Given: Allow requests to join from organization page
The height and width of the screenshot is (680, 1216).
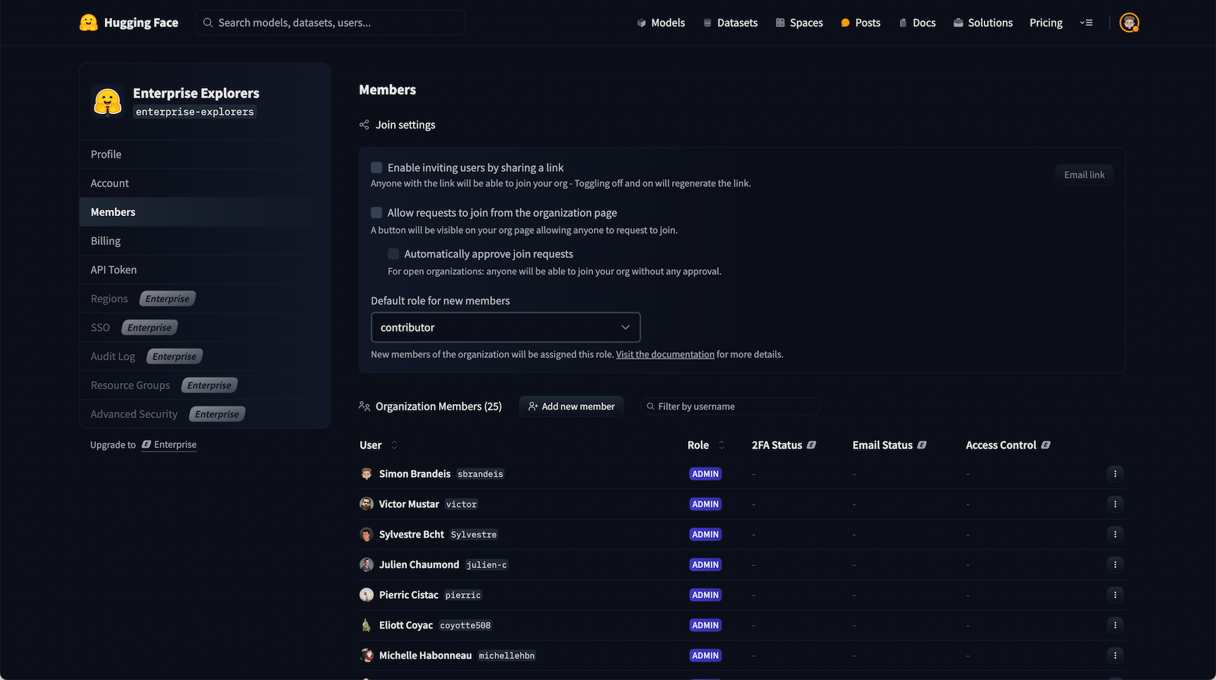Looking at the screenshot, I should point(376,213).
